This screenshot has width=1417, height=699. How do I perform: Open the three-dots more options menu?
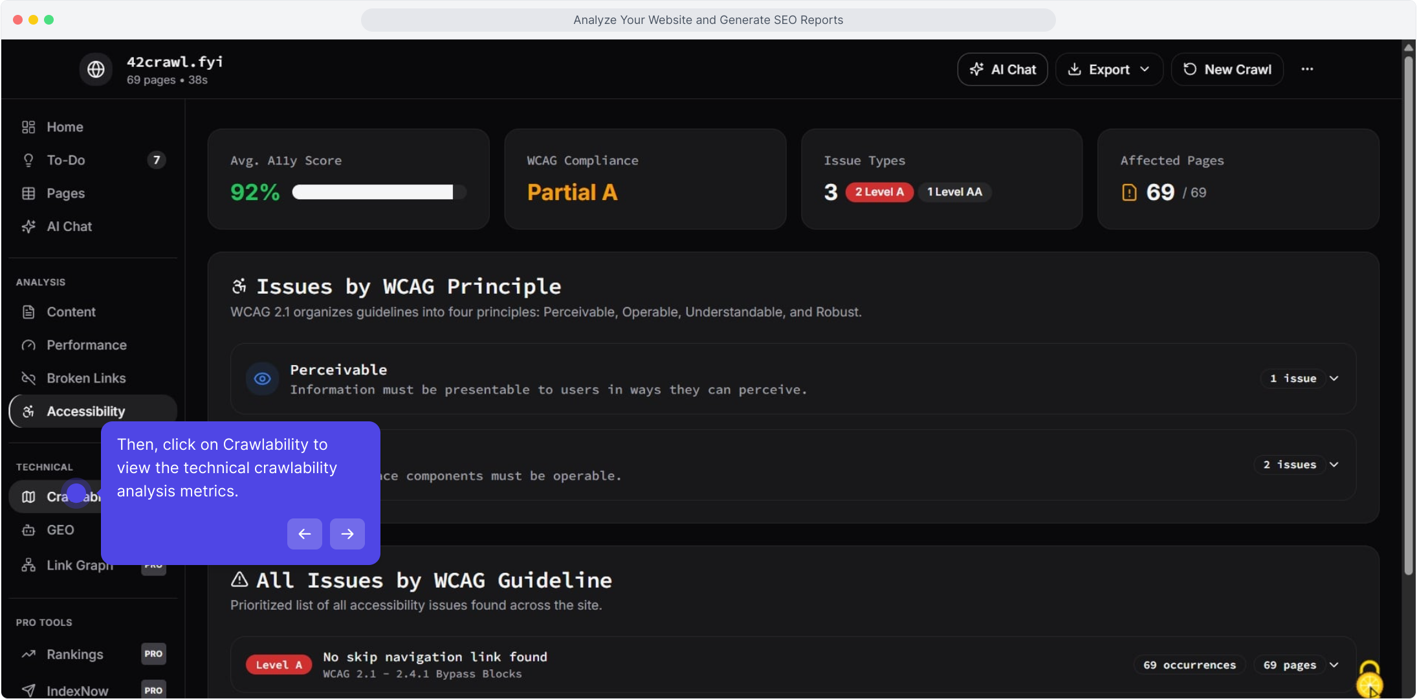click(1307, 69)
